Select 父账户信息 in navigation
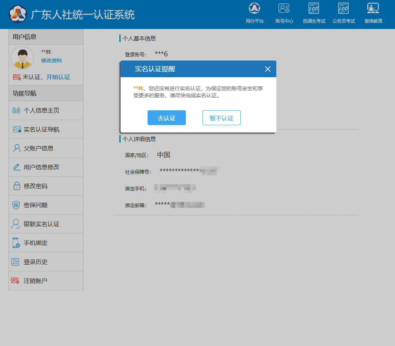This screenshot has width=395, height=346. (38, 148)
